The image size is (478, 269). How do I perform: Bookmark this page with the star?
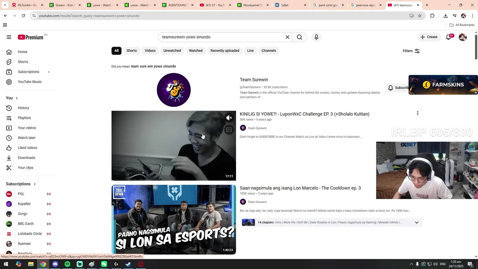[x=420, y=16]
